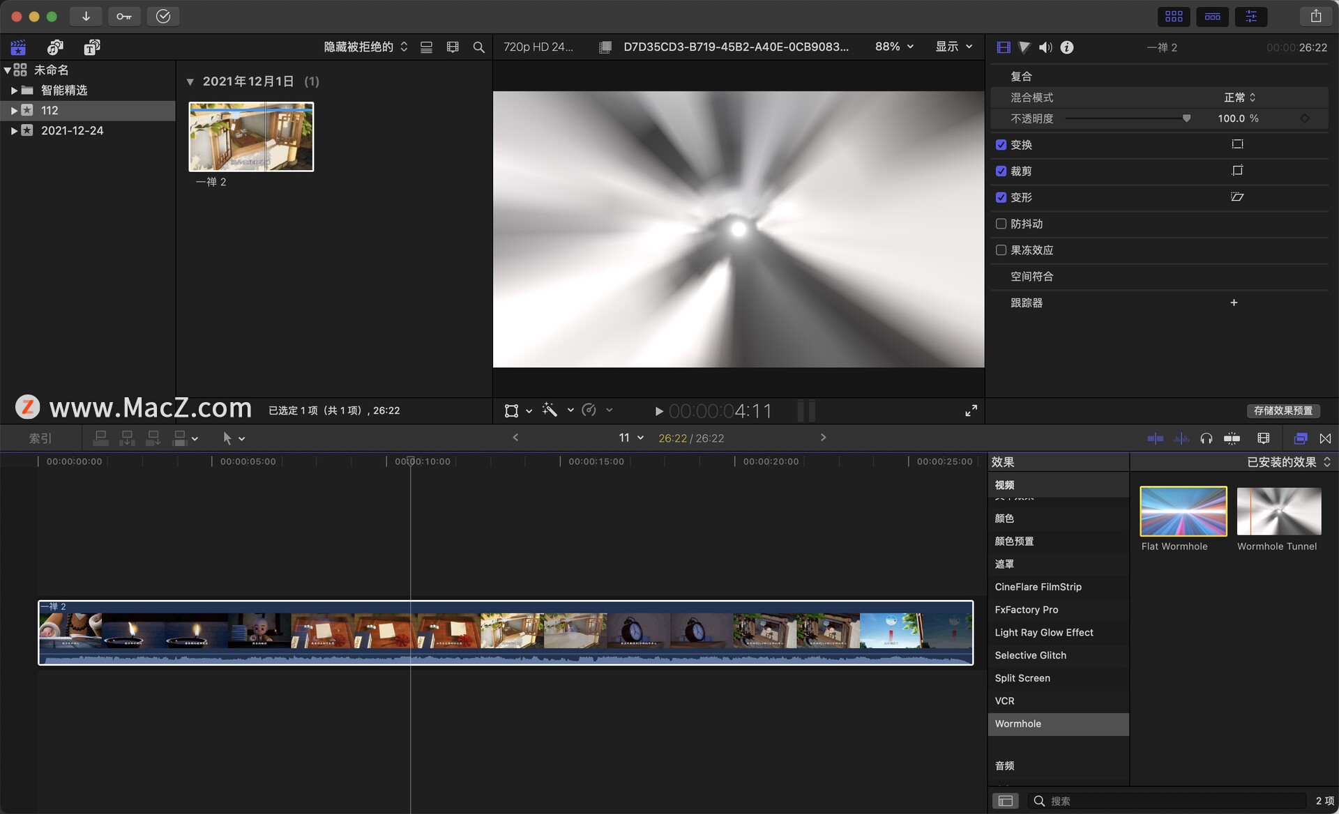Click the opacity slider handle
This screenshot has height=814, width=1339.
(1186, 118)
